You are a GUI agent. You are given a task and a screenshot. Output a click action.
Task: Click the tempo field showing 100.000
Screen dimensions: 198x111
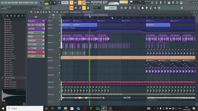[65, 3]
